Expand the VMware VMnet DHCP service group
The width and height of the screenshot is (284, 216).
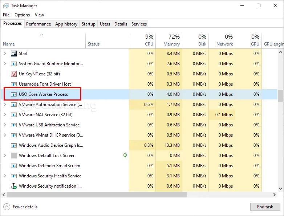(x=5, y=135)
